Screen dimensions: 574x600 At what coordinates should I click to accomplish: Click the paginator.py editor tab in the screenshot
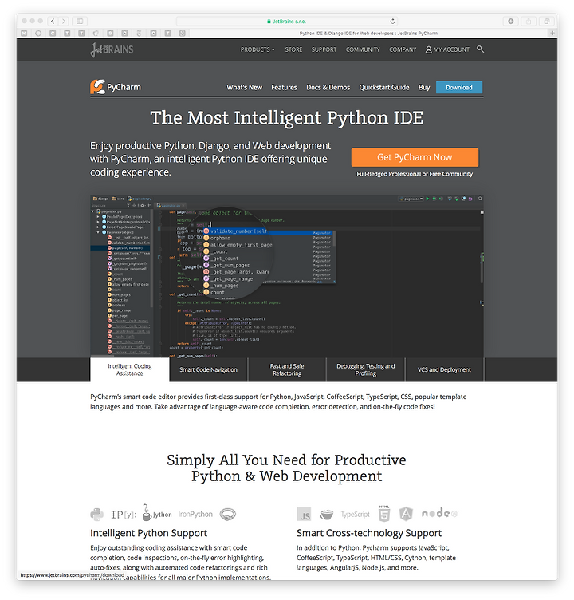point(171,206)
